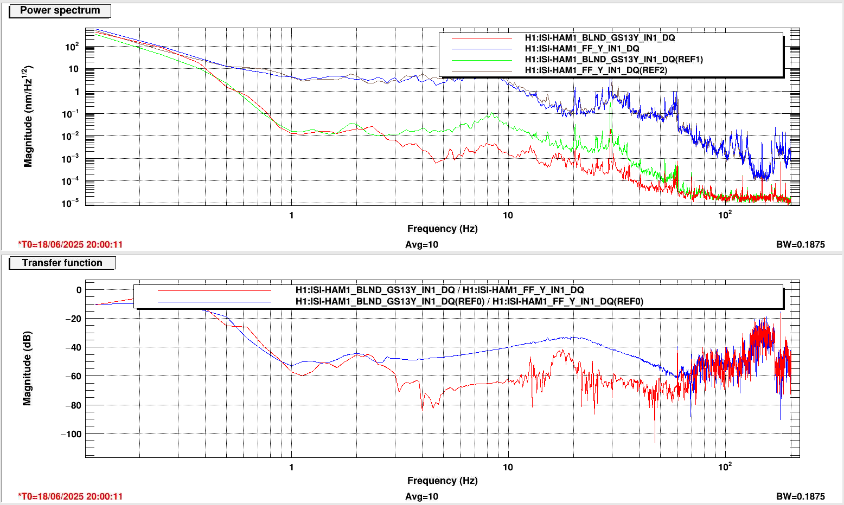Select Transfer function legend entry without REF0
844x505 pixels.
coord(439,290)
